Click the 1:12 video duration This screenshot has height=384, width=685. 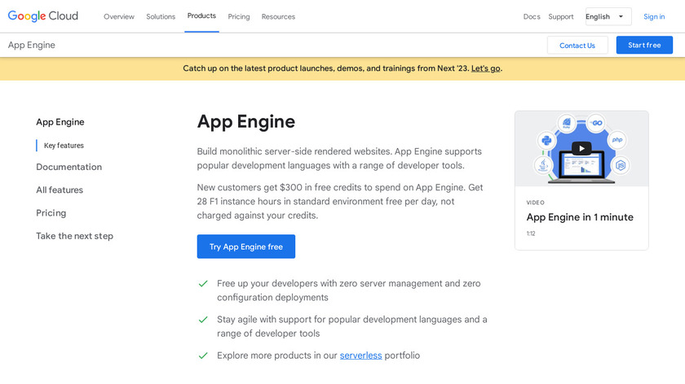[531, 233]
